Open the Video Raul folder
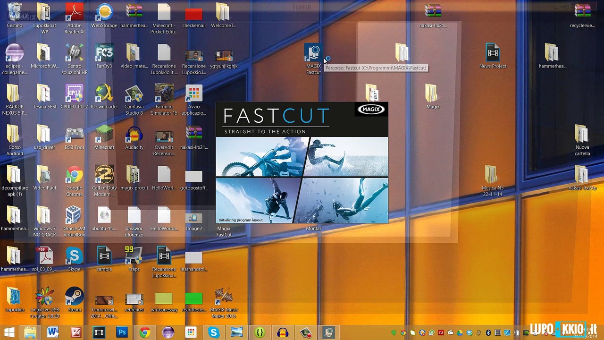Viewport: 604px width, 340px height. [x=44, y=178]
